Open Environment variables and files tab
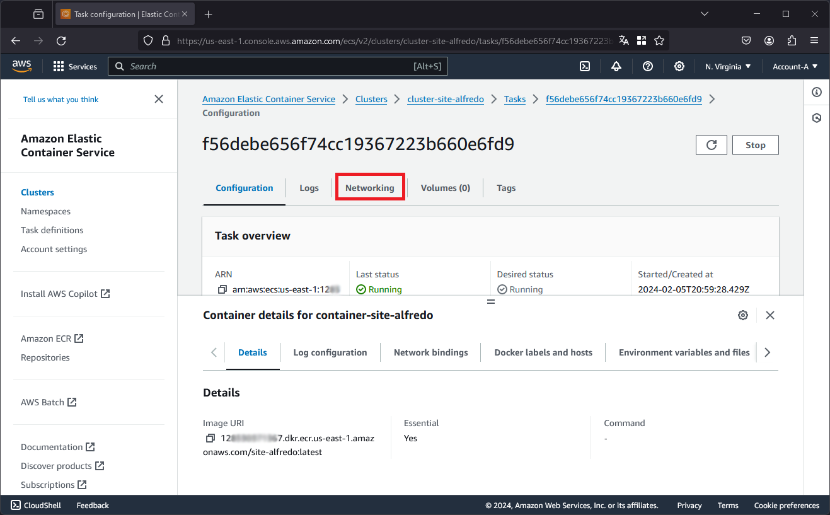 click(x=684, y=352)
